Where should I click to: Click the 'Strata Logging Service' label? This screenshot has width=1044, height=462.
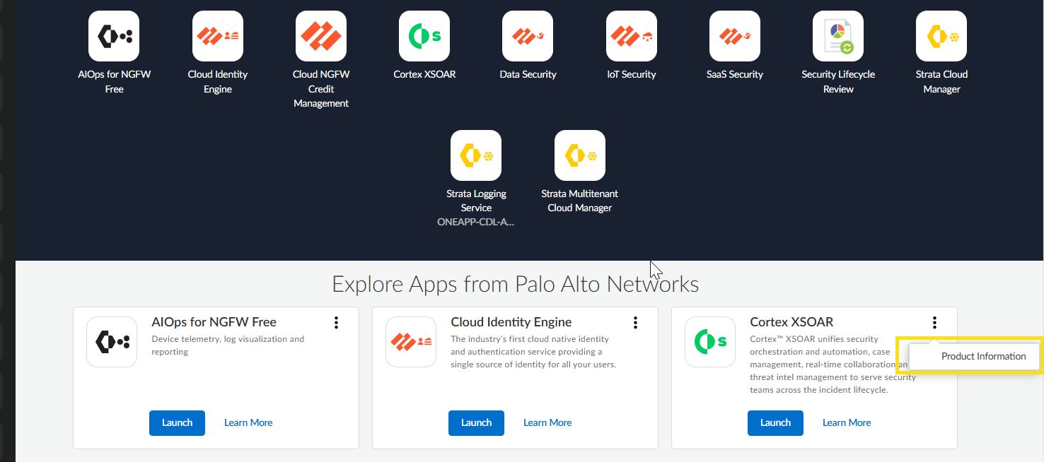(476, 201)
